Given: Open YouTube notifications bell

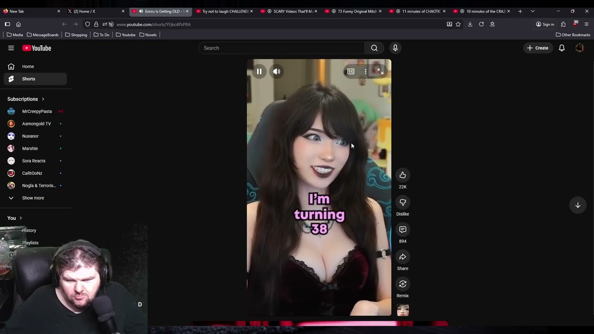Looking at the screenshot, I should point(562,48).
